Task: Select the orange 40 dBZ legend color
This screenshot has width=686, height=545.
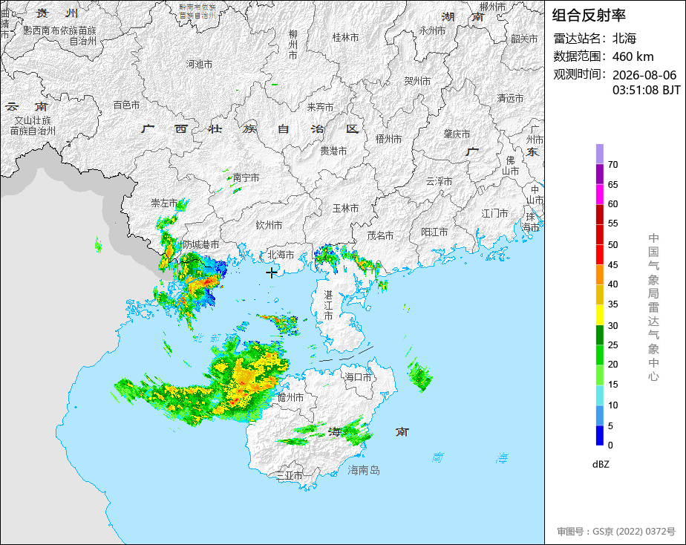Action: (599, 275)
